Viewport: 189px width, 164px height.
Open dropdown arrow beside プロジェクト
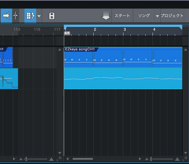157,16
